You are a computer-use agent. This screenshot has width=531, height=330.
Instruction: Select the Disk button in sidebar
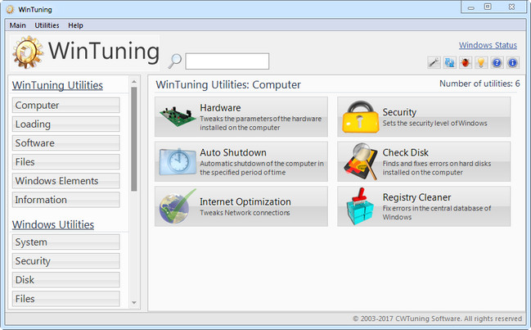click(x=65, y=280)
